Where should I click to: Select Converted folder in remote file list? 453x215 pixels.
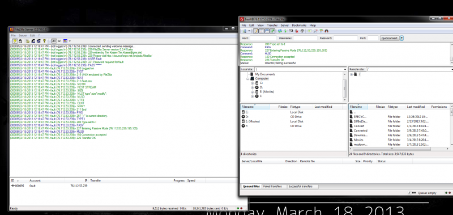360,130
